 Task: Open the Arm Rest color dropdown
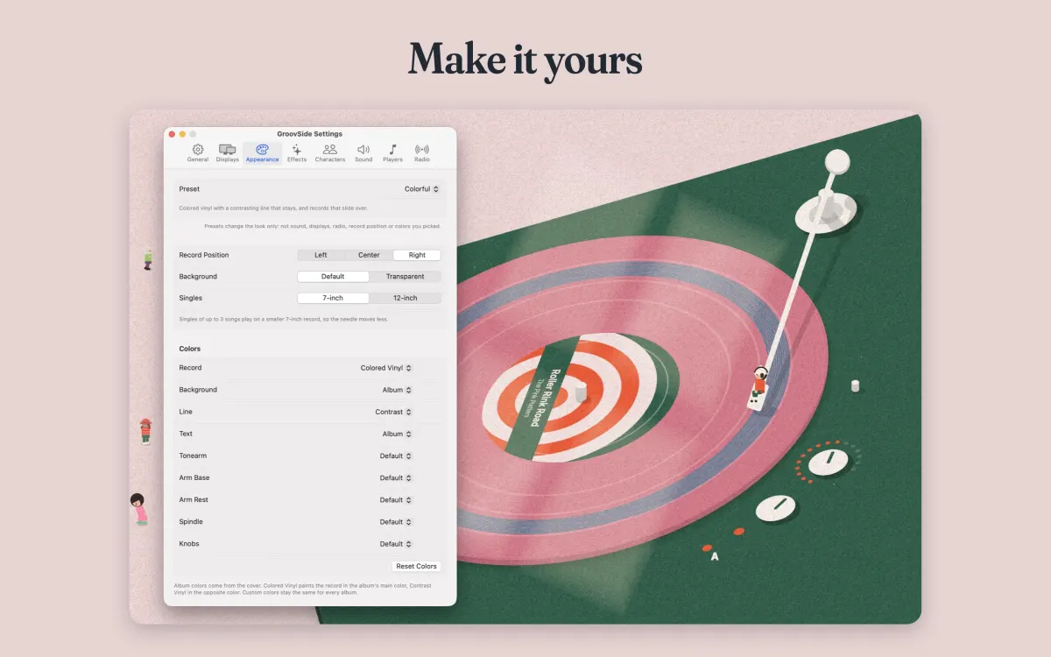396,500
